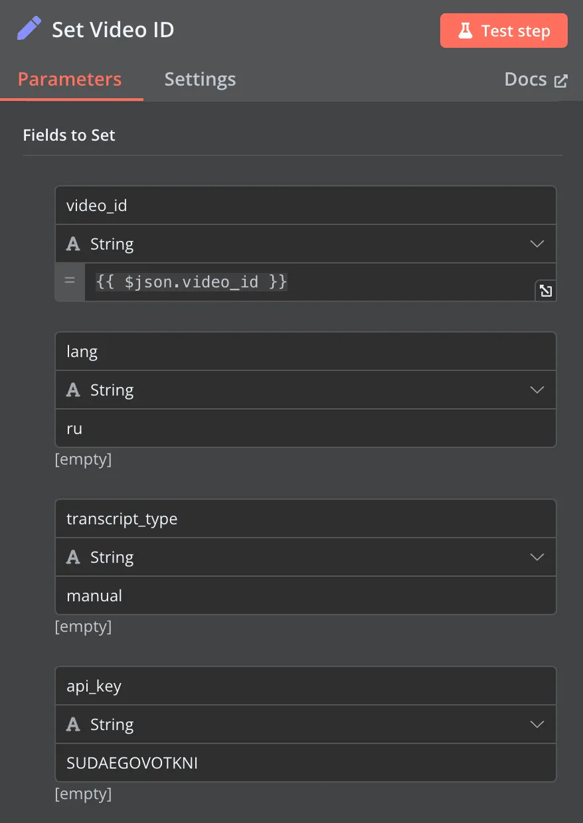The width and height of the screenshot is (583, 823).
Task: Click the api_key value field SUDAEGOVOTKNI
Action: click(305, 763)
